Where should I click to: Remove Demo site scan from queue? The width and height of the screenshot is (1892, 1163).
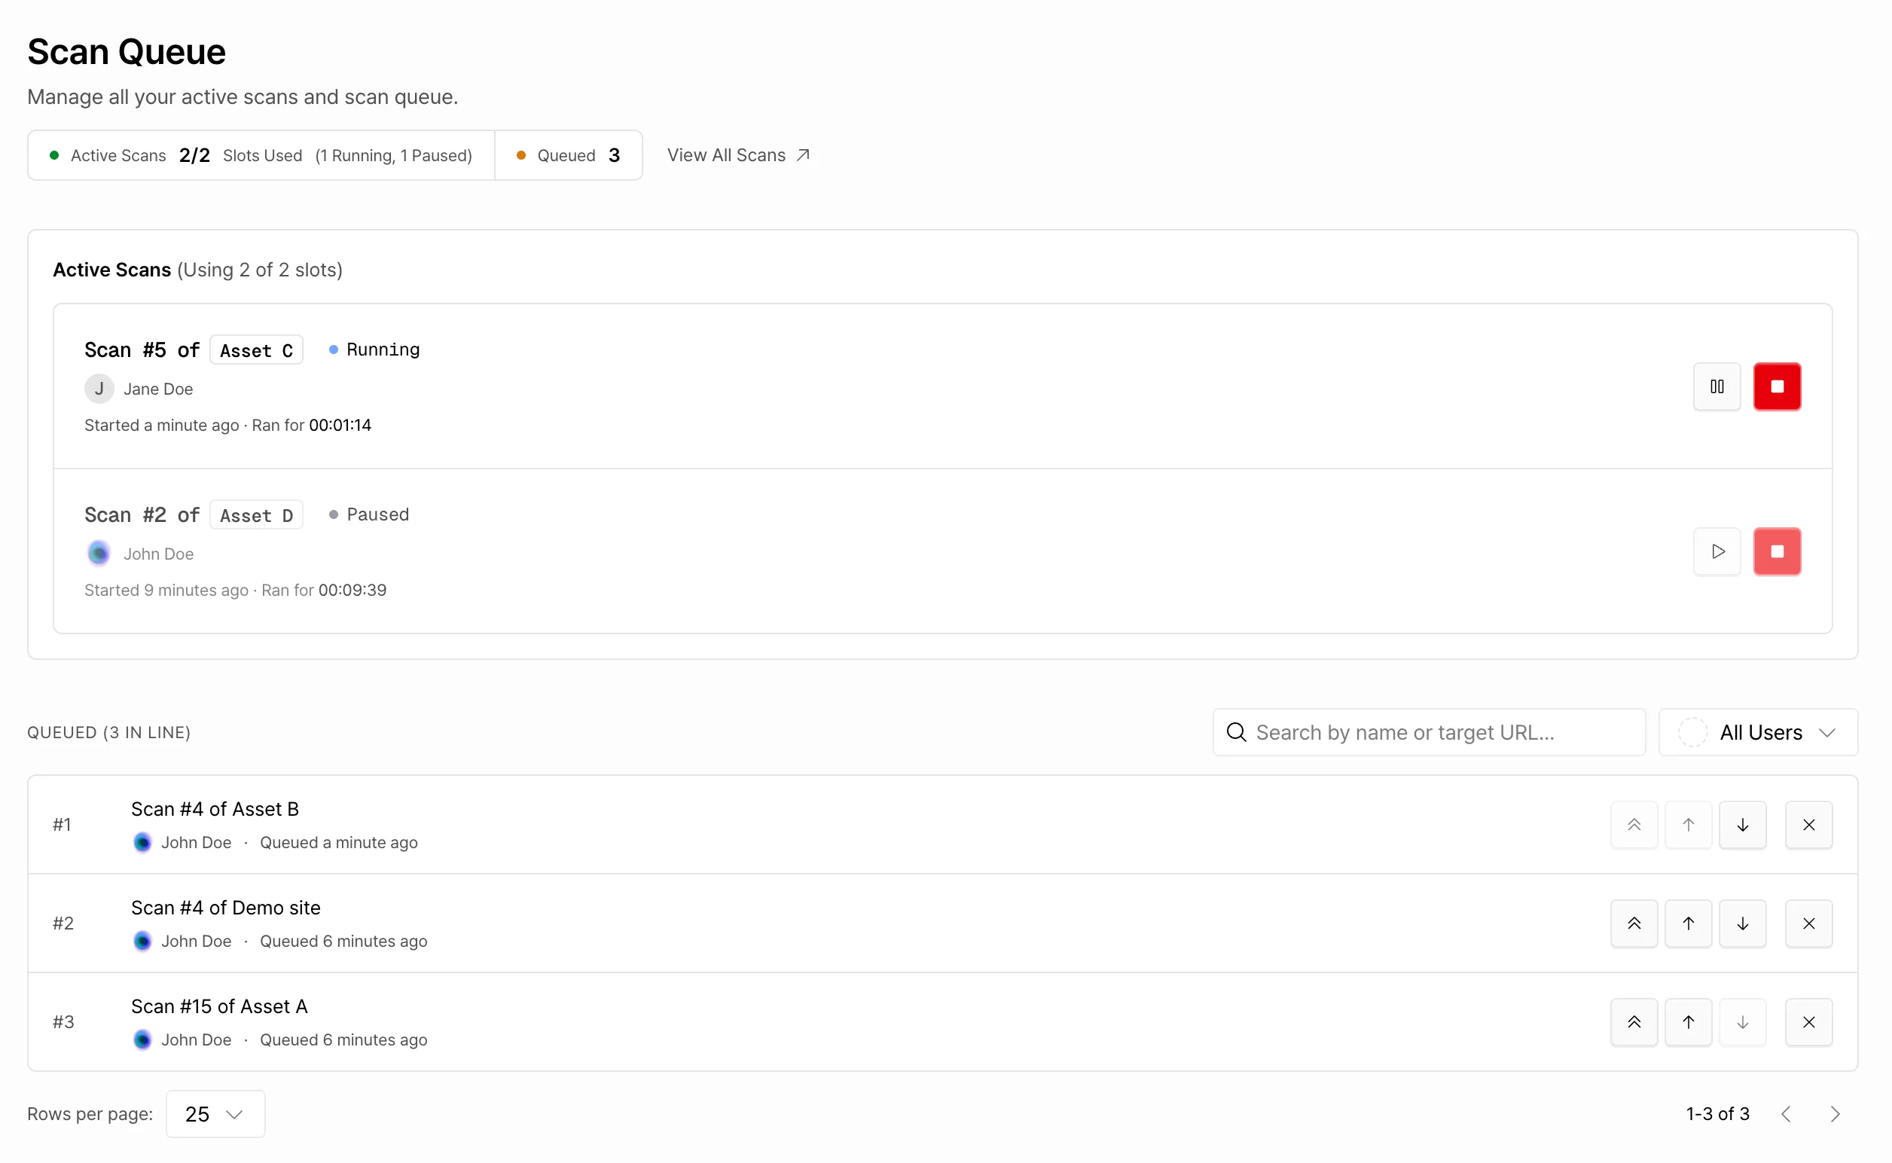tap(1808, 923)
